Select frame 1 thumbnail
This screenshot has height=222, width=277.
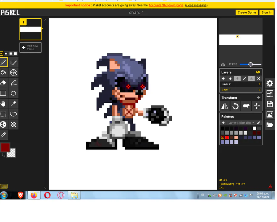click(30, 29)
